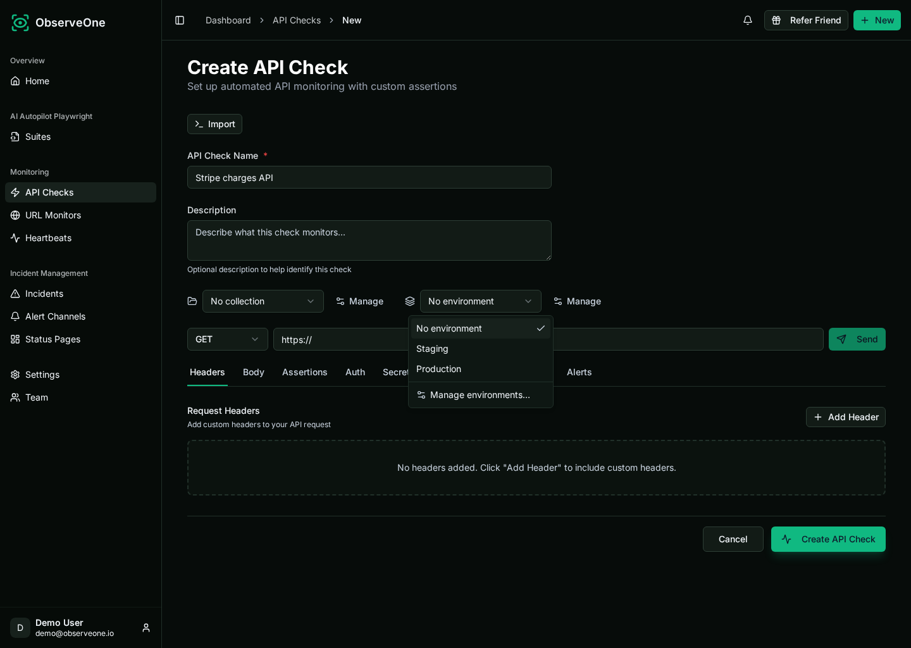This screenshot has height=648, width=911.
Task: Click the folder icon beside No collection
Action: pos(192,301)
